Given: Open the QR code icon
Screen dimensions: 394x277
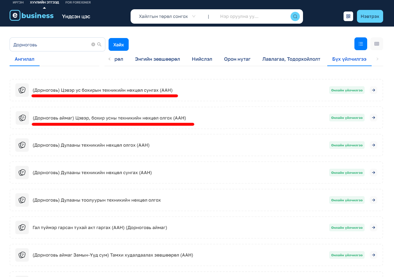Looking at the screenshot, I should coord(348,16).
